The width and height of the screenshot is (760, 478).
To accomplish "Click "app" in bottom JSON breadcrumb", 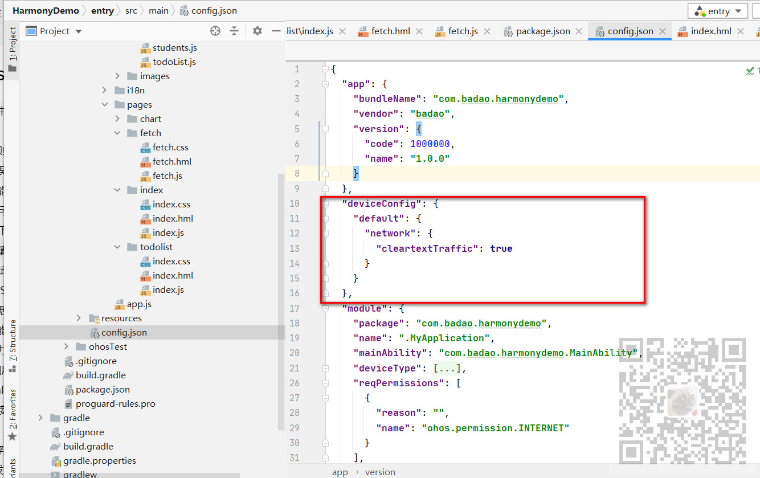I will click(x=340, y=472).
